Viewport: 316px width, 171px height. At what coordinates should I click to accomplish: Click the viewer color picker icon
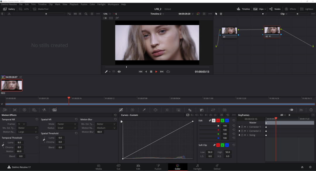(106, 72)
